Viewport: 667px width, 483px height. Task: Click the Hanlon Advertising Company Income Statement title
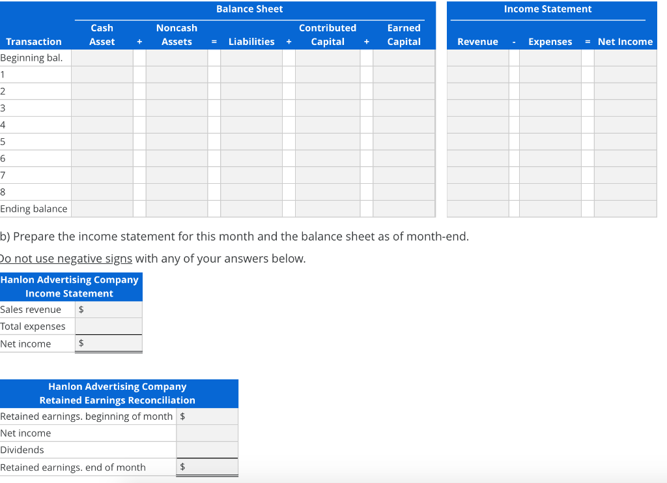[x=70, y=287]
